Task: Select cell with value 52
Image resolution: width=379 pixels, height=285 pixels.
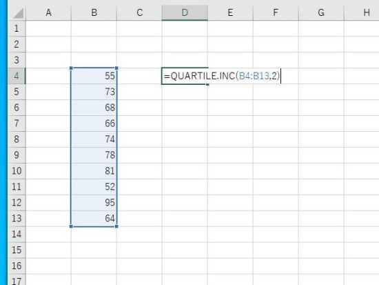Action: click(94, 187)
